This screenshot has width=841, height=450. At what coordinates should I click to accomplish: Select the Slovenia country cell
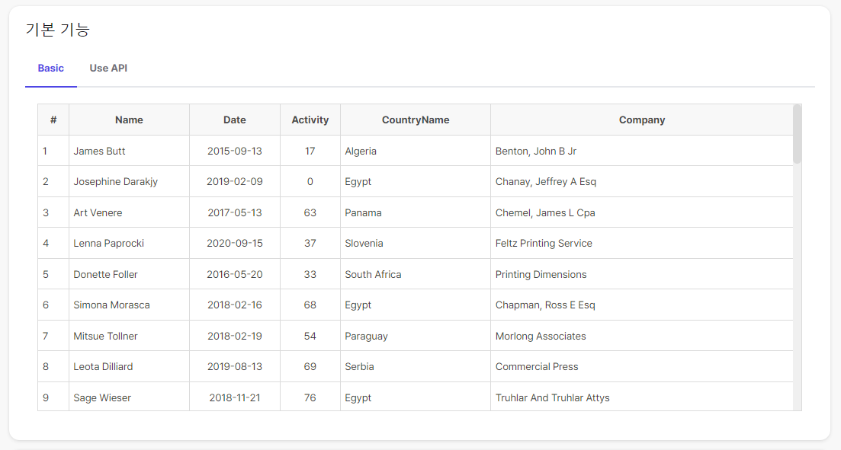click(416, 243)
